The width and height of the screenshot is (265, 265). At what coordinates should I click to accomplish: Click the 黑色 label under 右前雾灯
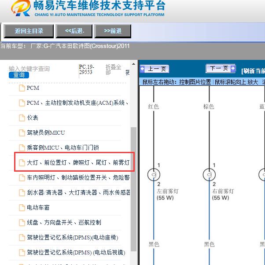[209, 244]
